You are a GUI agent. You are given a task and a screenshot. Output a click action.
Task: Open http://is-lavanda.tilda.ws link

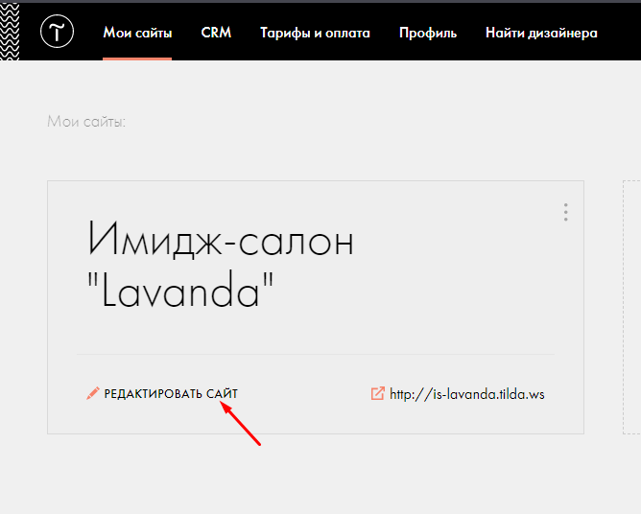[x=467, y=394]
